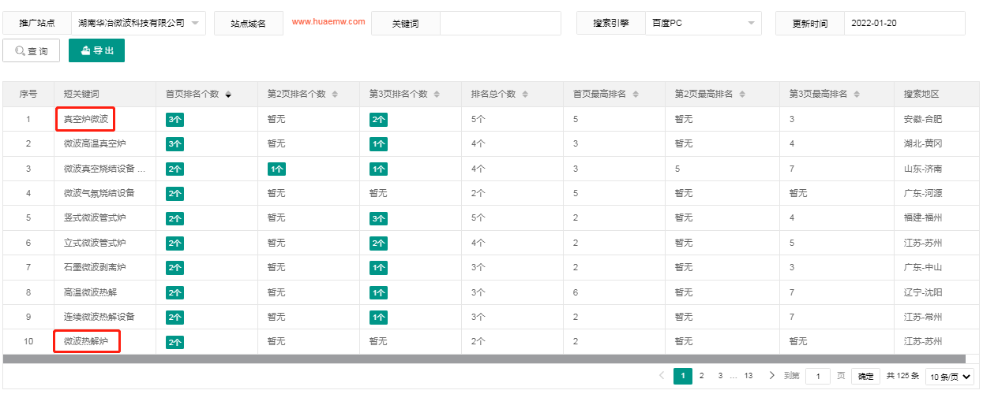
Task: Click the keyword 竖式微波管式炉
Action: [x=95, y=218]
